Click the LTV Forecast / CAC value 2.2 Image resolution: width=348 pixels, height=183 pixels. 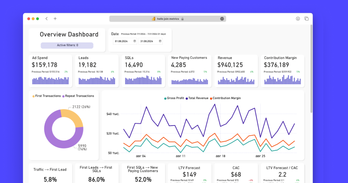pos(282,175)
